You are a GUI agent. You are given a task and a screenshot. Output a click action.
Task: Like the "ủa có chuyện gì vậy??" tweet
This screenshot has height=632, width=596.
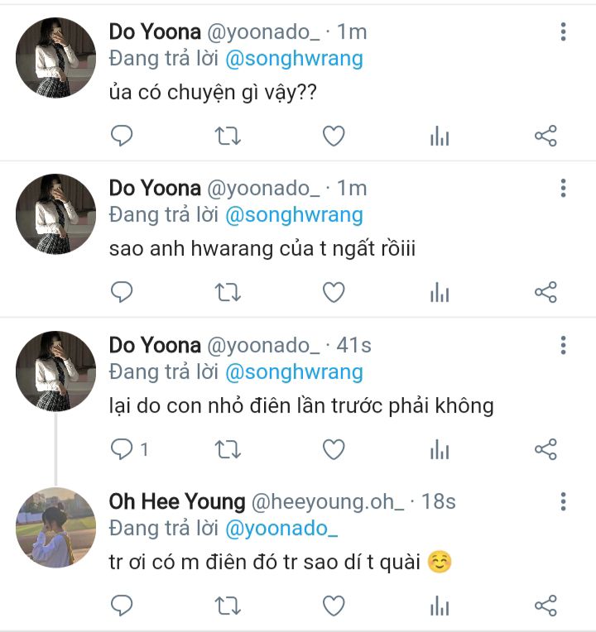click(x=333, y=136)
